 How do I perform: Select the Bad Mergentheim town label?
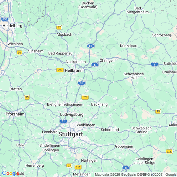click(138, 10)
